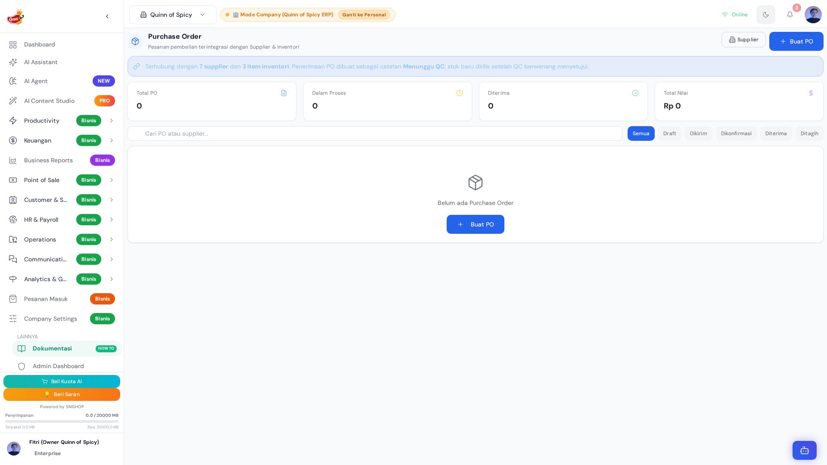Click the link icon in info banner

click(137, 66)
